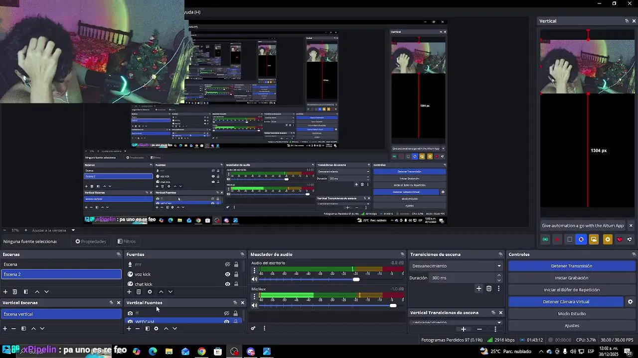Add a scene in Vertical Escenas toolbar
The image size is (638, 358).
pyautogui.click(x=5, y=329)
